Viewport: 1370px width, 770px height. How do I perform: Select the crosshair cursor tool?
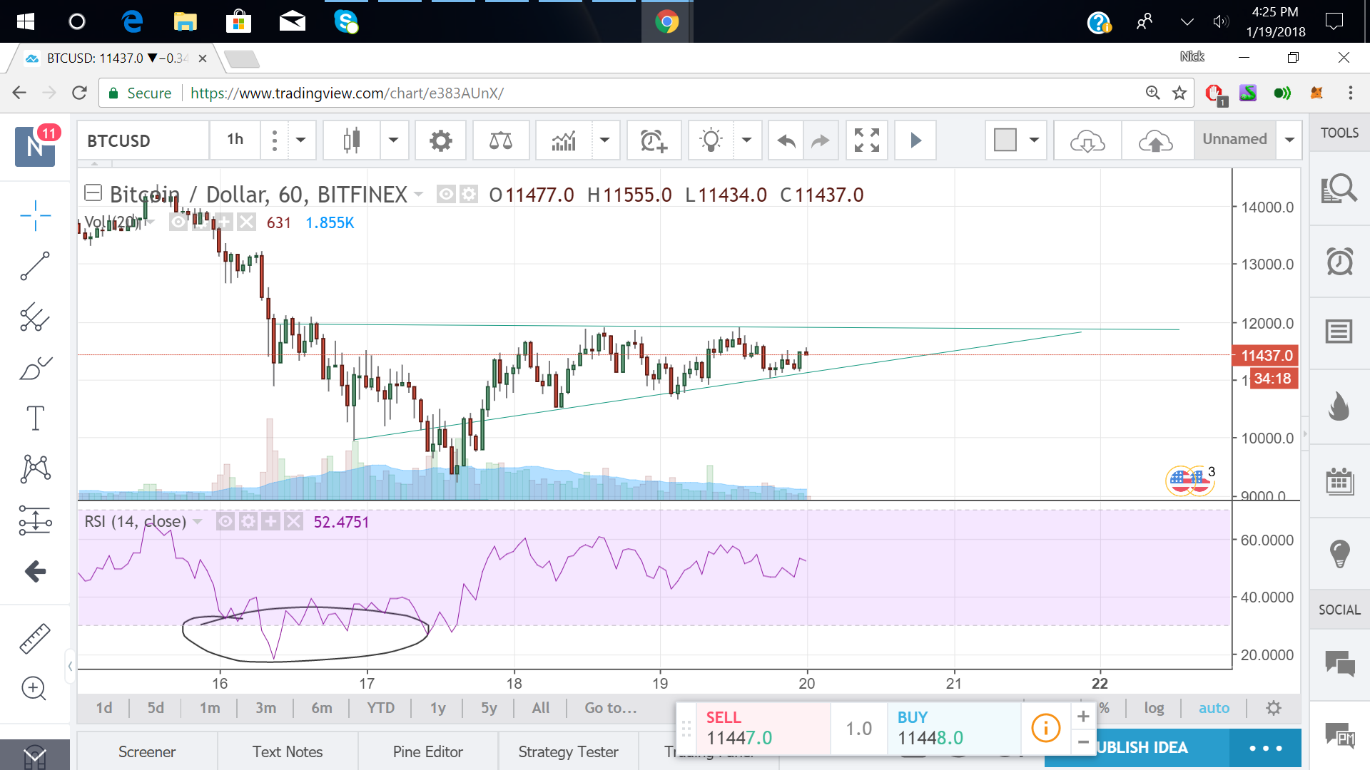pyautogui.click(x=35, y=215)
